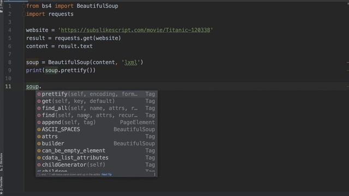
Task: Choose can_be_empty_element suggestion
Action: [97, 151]
